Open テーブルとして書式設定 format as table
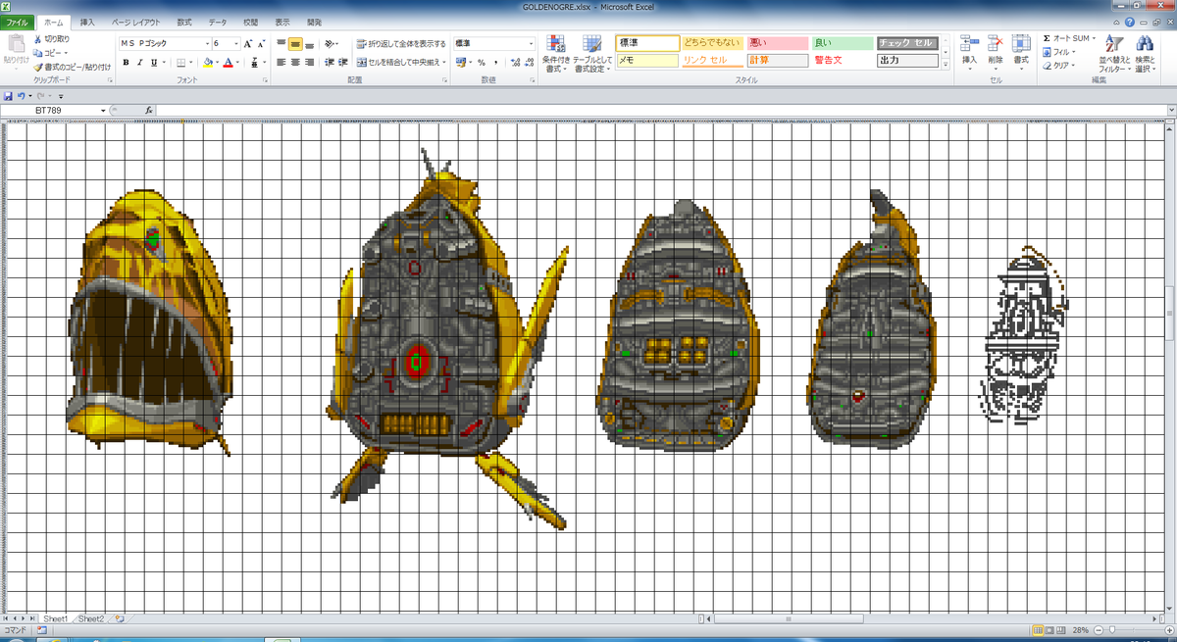The height and width of the screenshot is (642, 1177). click(592, 54)
